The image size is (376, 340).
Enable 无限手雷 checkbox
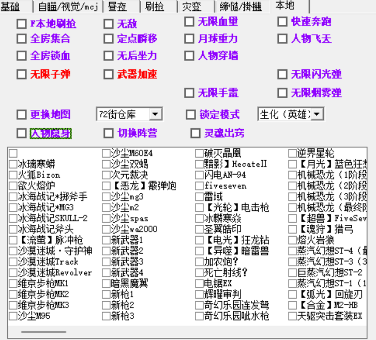pos(190,93)
